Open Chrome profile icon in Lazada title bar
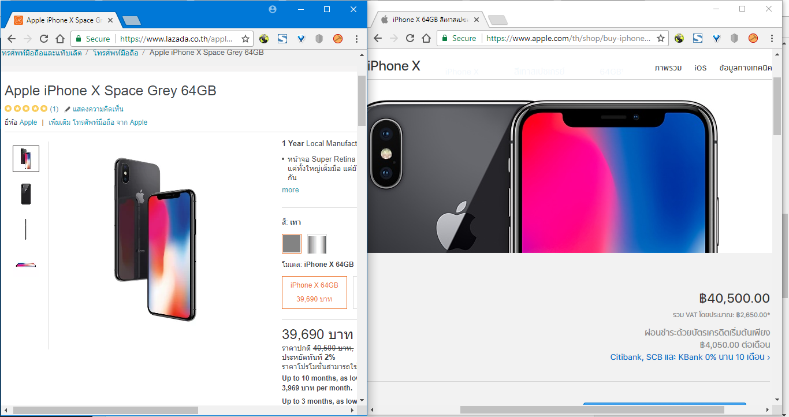This screenshot has width=789, height=417. click(x=273, y=9)
